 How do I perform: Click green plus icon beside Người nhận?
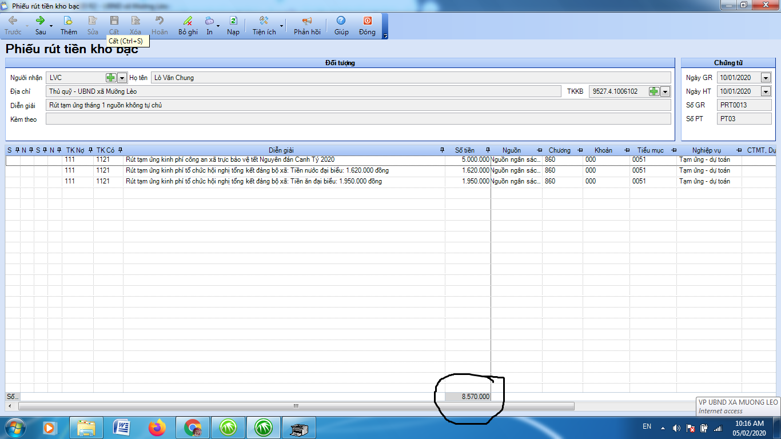[x=111, y=78]
